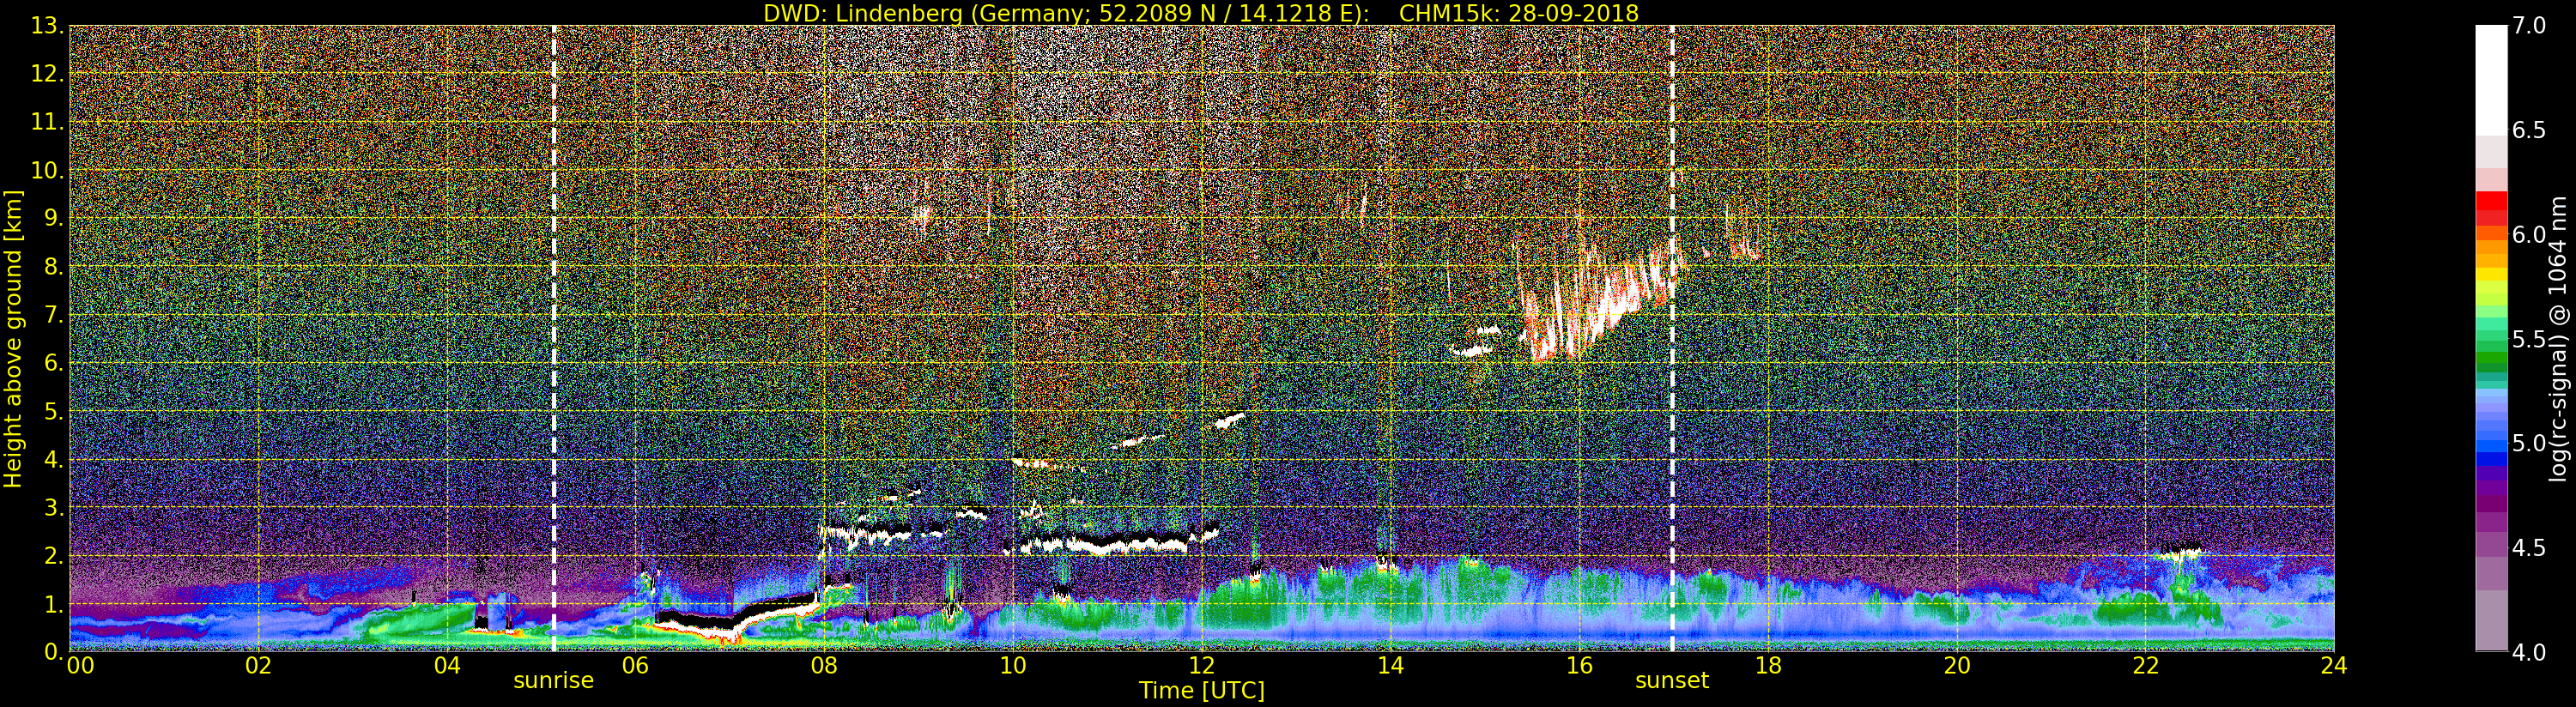Click colorbar tick value '4.5'
2576x707 pixels.
coord(2529,548)
